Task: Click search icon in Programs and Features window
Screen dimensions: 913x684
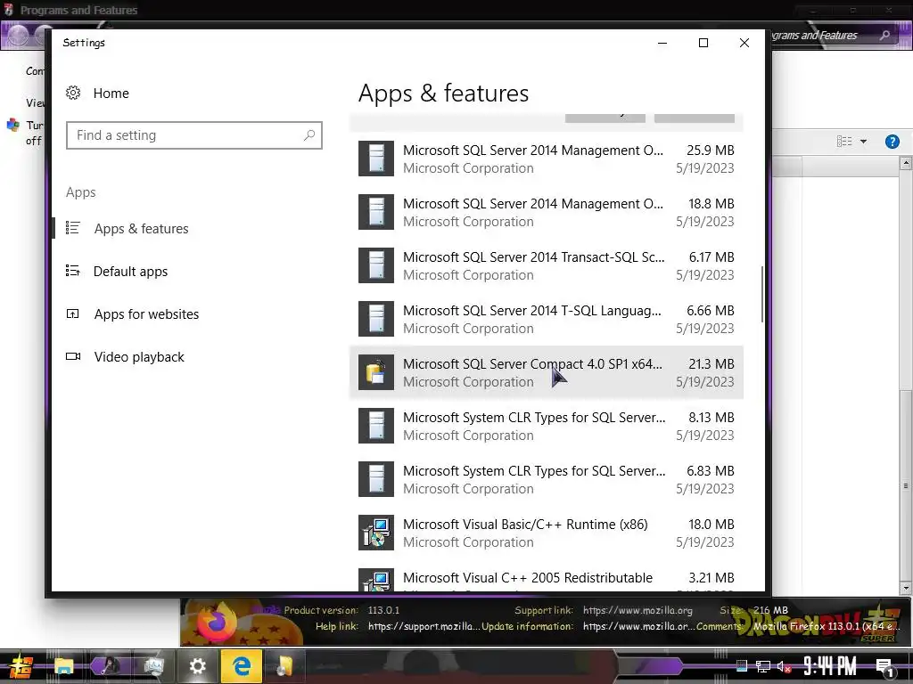Action: pos(885,36)
